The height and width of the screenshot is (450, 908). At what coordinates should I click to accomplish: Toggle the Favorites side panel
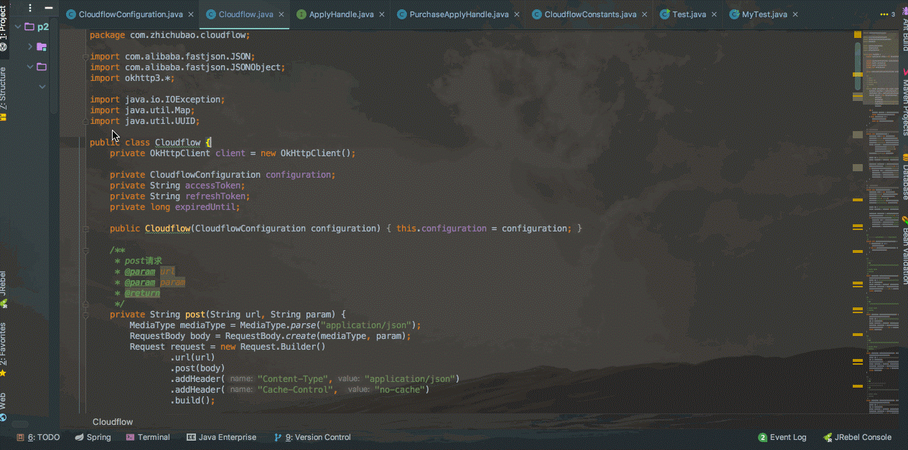(x=4, y=349)
